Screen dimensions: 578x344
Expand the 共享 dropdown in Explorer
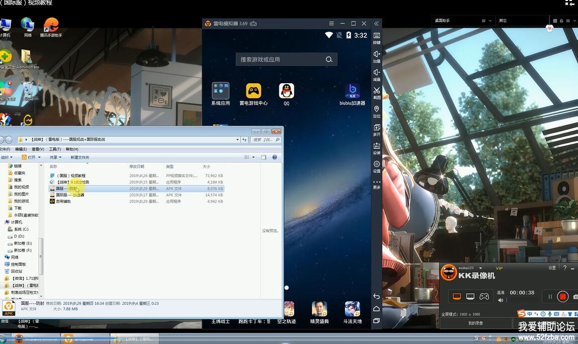(55, 157)
